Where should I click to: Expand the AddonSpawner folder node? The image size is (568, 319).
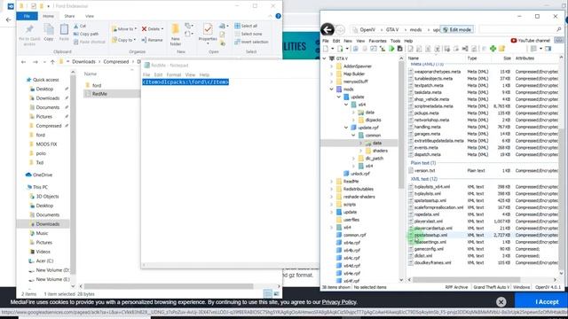[331, 66]
